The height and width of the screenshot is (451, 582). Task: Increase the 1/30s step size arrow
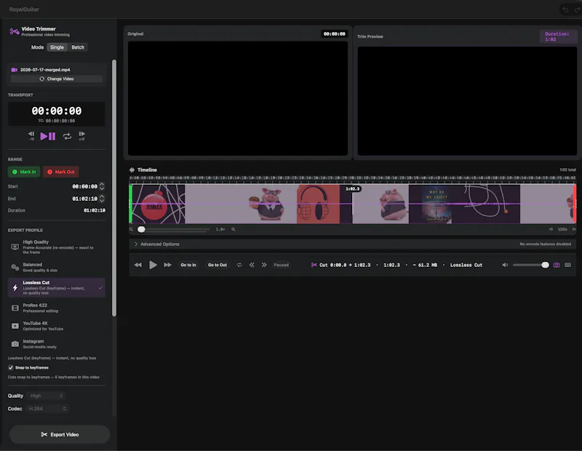(x=573, y=229)
